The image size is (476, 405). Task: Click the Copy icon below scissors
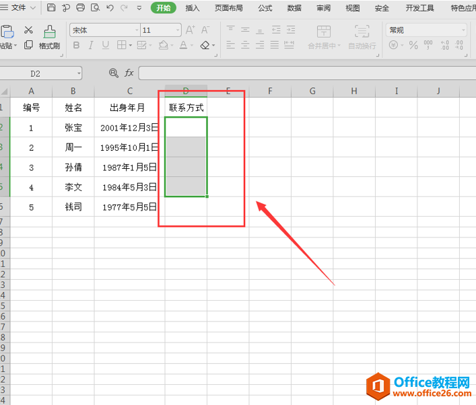(28, 45)
